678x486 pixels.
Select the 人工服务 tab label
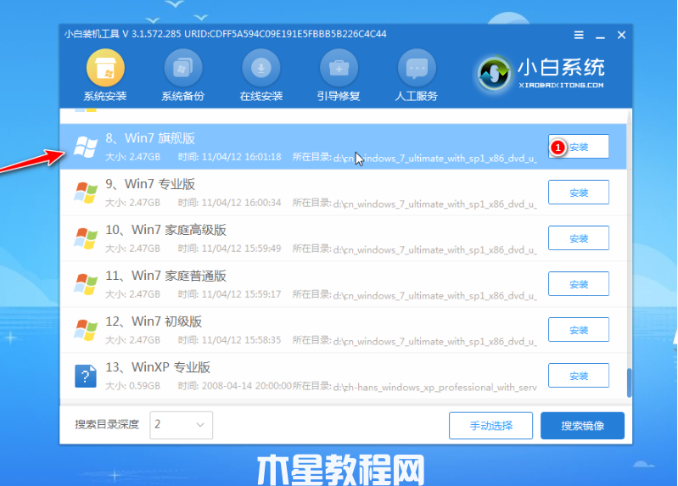pos(417,97)
